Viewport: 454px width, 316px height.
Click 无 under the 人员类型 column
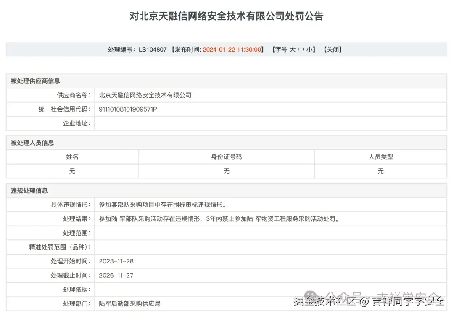[380, 171]
